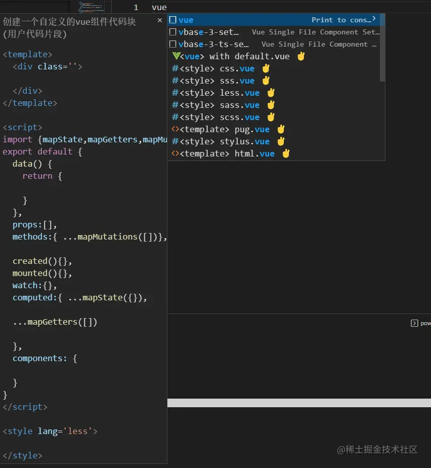431x468 pixels.
Task: Click hand emoji after html.vue
Action: click(x=286, y=153)
